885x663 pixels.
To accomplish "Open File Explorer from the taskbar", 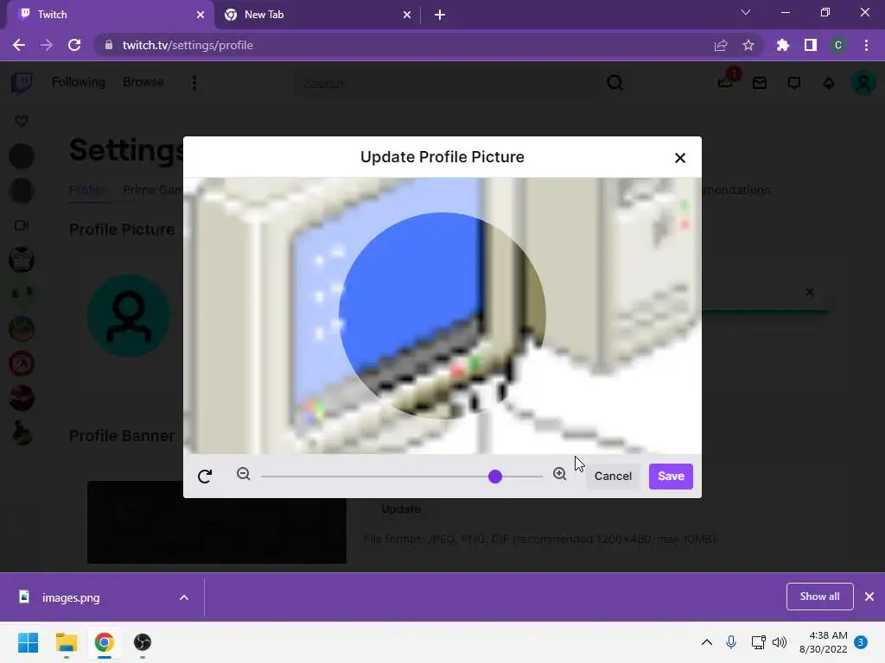I will (66, 642).
